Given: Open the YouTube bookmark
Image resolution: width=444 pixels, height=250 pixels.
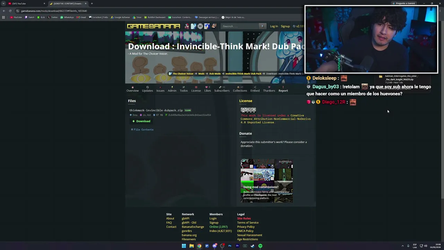Looking at the screenshot, I should 16,17.
